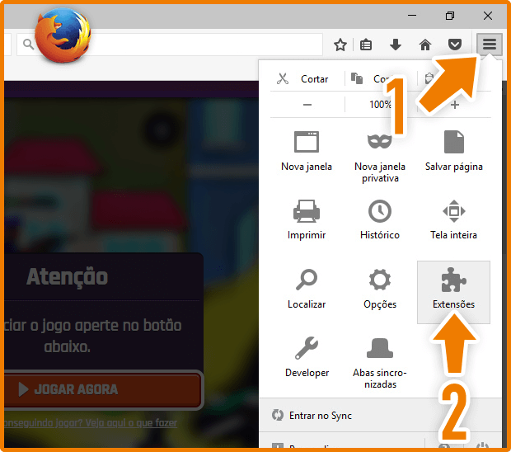Close the Firefox window
The width and height of the screenshot is (511, 452).
[x=488, y=16]
